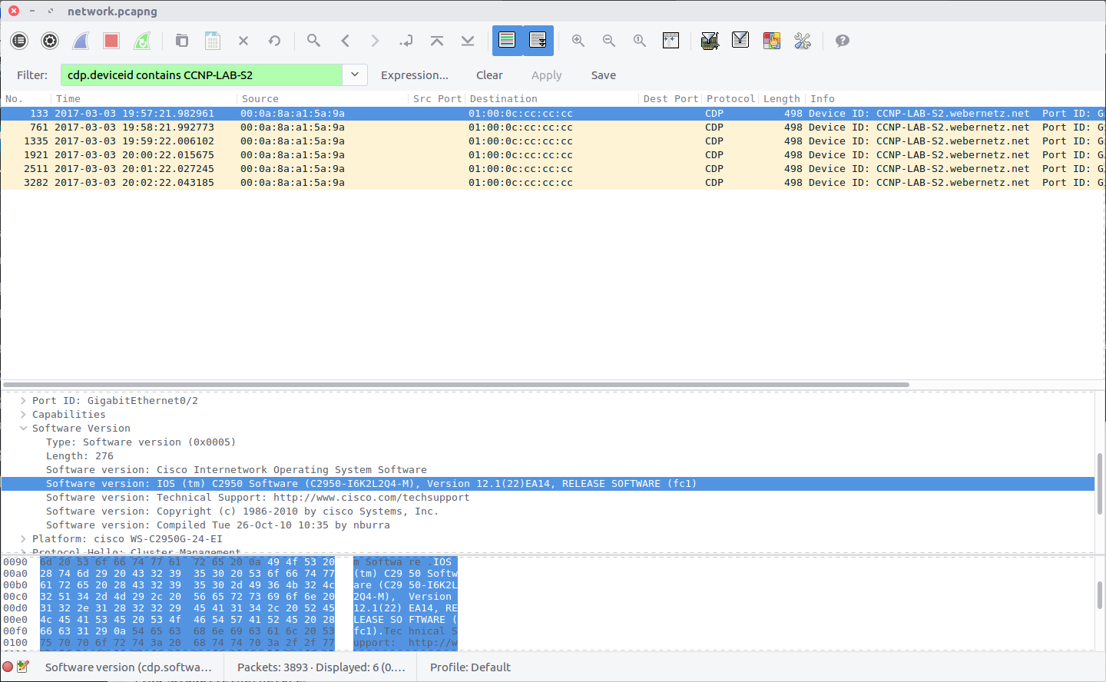This screenshot has height=682, width=1106.
Task: Click the expert info status LED
Action: pos(8,667)
